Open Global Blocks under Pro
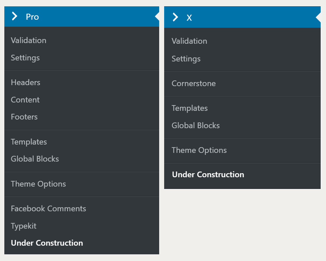326x261 pixels. 35,159
